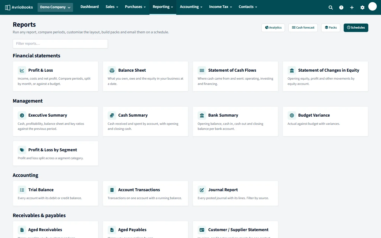The width and height of the screenshot is (381, 238).
Task: Click the help question mark icon
Action: (341, 7)
